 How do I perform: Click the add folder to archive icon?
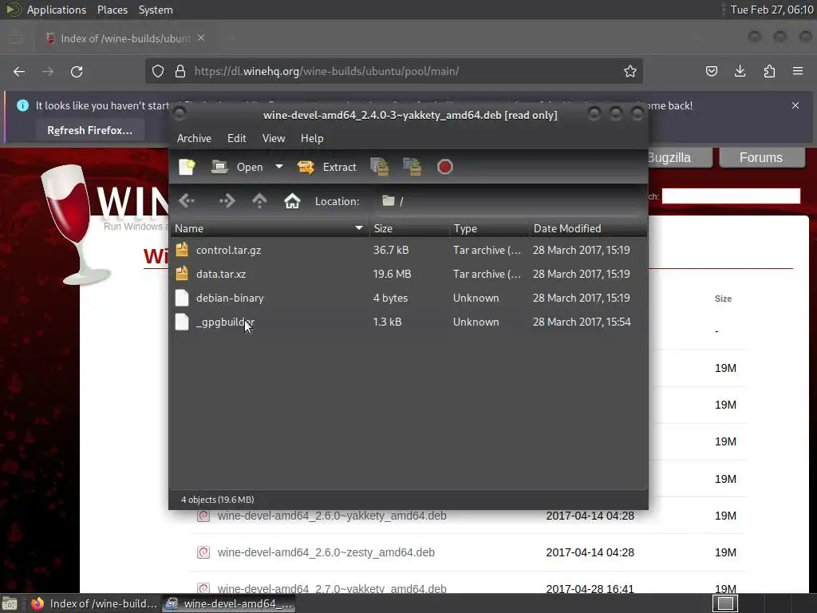click(412, 167)
